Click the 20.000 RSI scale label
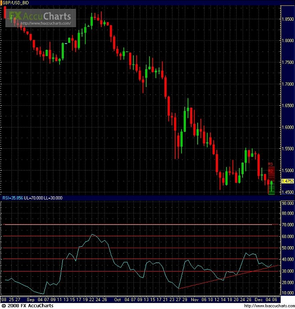 (x=288, y=282)
